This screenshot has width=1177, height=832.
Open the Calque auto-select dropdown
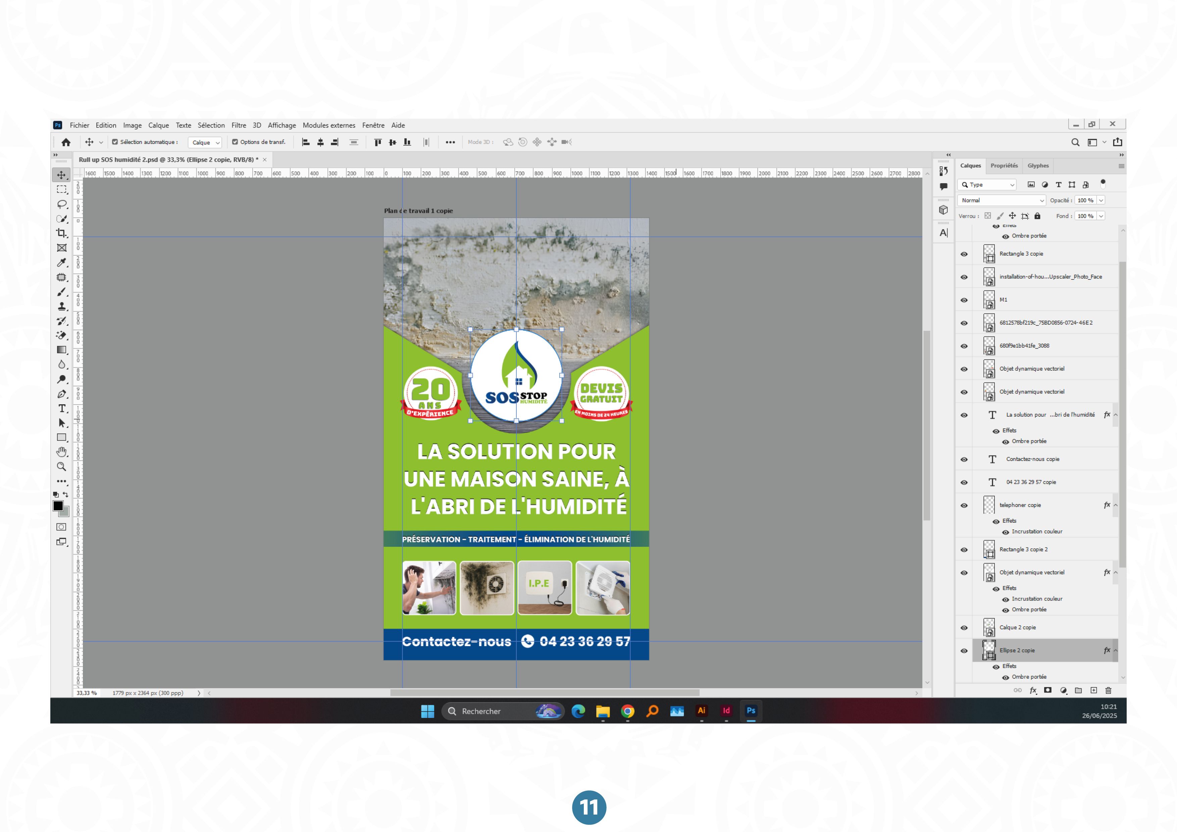(x=205, y=143)
